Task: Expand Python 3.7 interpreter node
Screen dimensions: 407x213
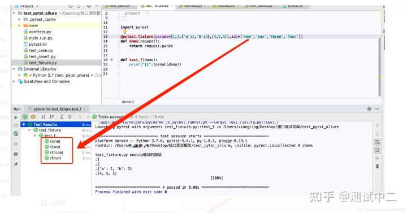Action: pyautogui.click(x=19, y=75)
